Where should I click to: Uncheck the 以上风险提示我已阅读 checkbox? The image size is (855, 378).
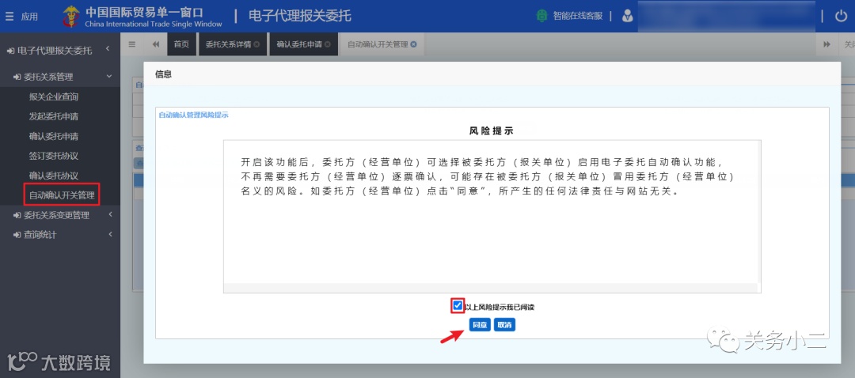458,305
